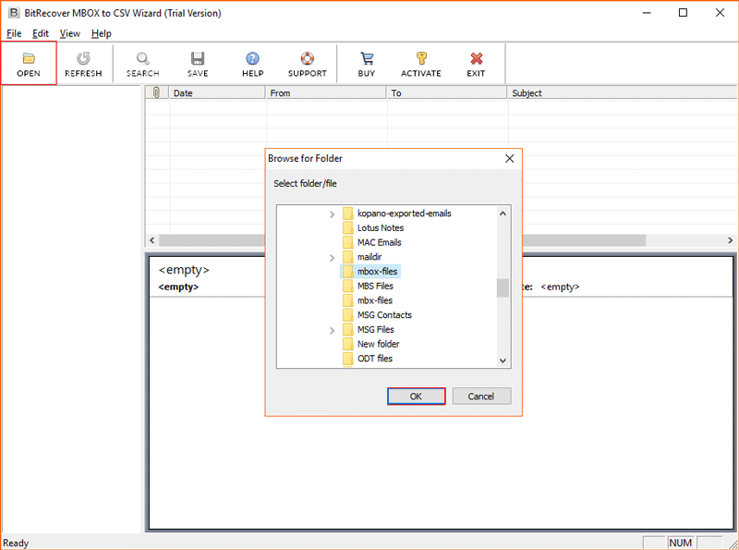Close the Browse for Folder dialog
The image size is (739, 550).
click(510, 158)
